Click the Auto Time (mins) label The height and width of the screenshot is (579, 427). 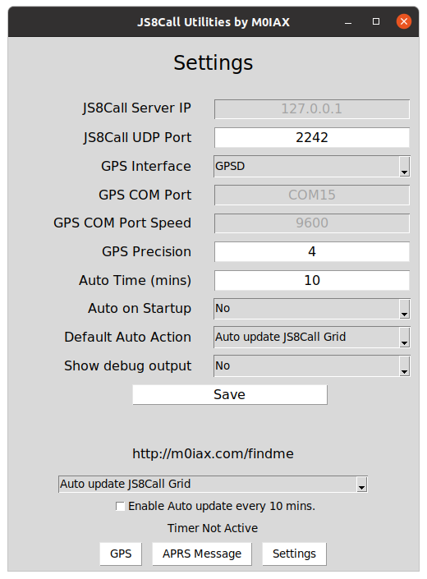(135, 281)
